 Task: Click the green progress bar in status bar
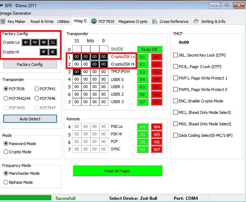pyautogui.click(x=26, y=198)
